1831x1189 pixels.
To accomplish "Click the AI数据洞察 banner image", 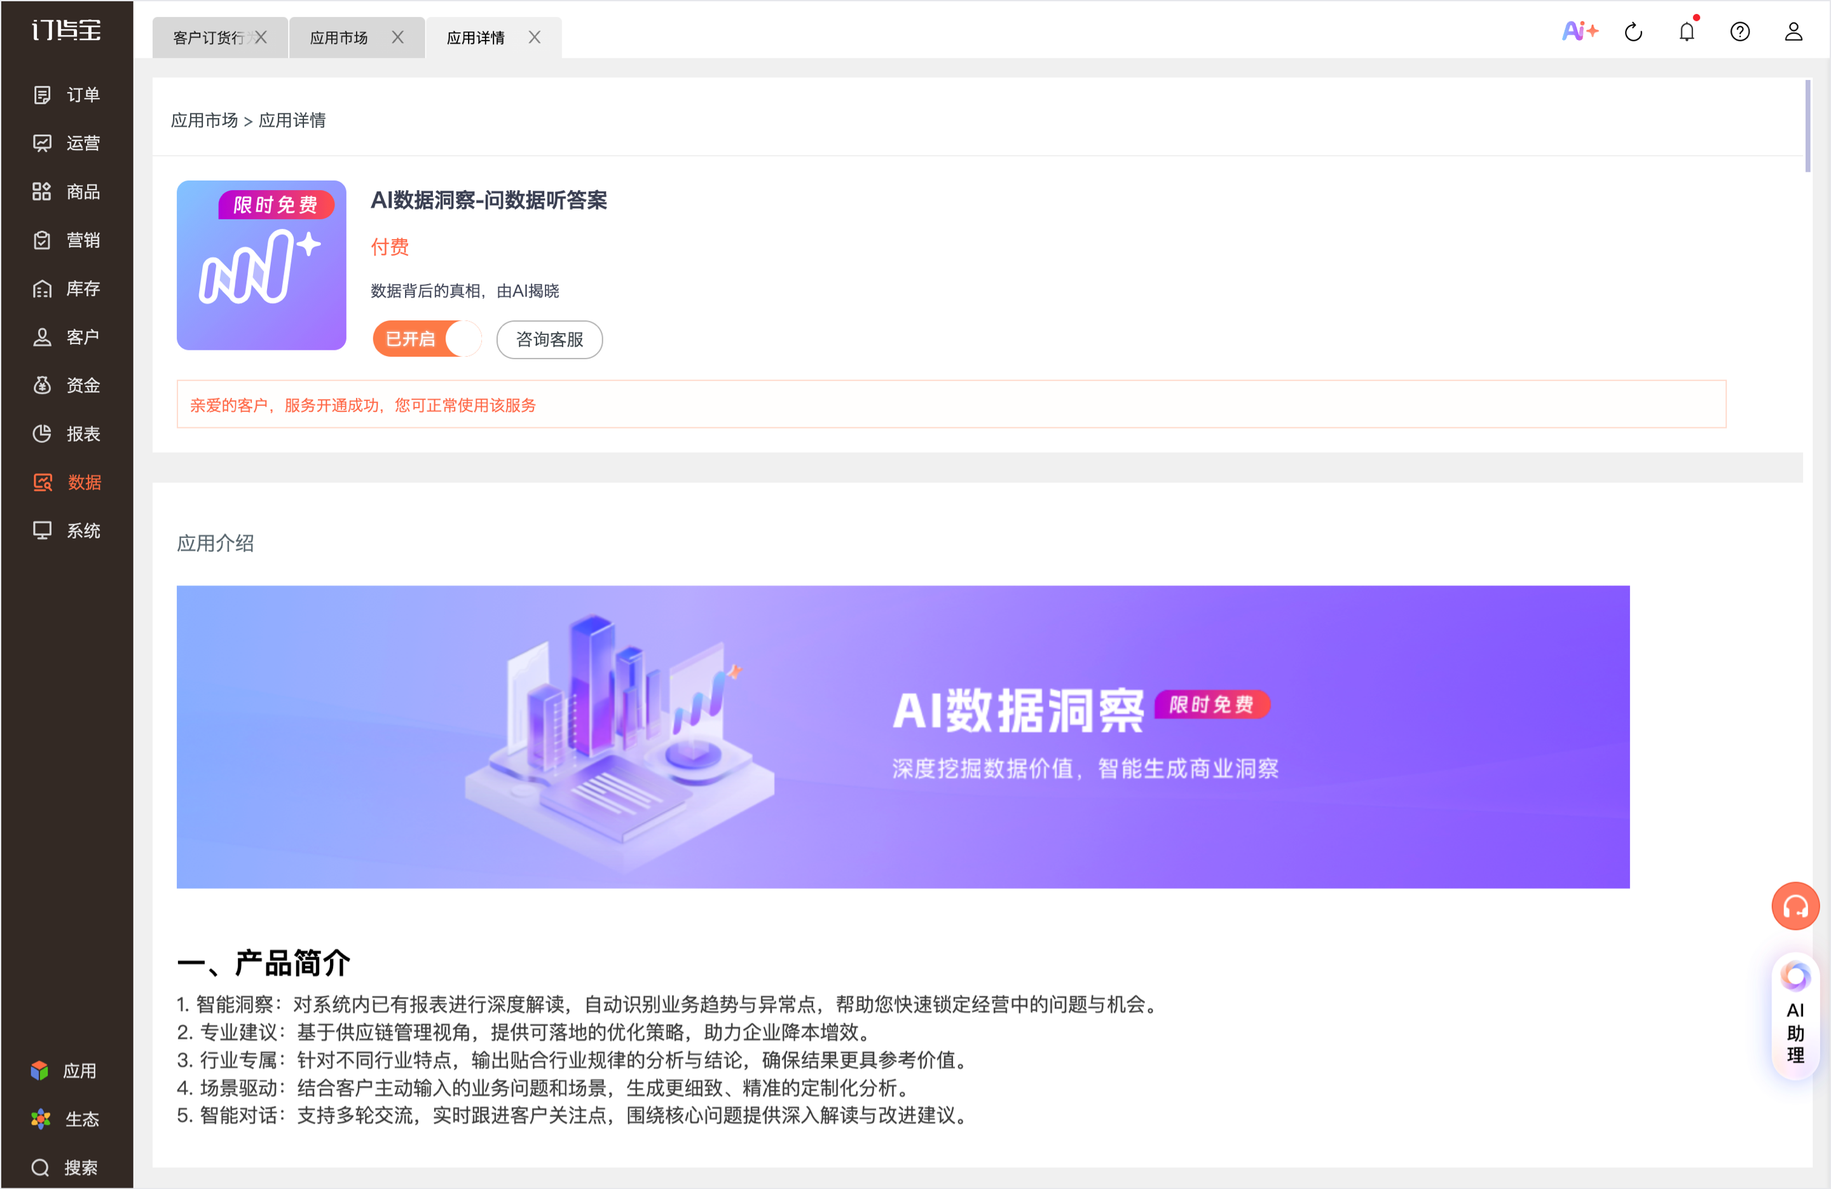I will 902,736.
